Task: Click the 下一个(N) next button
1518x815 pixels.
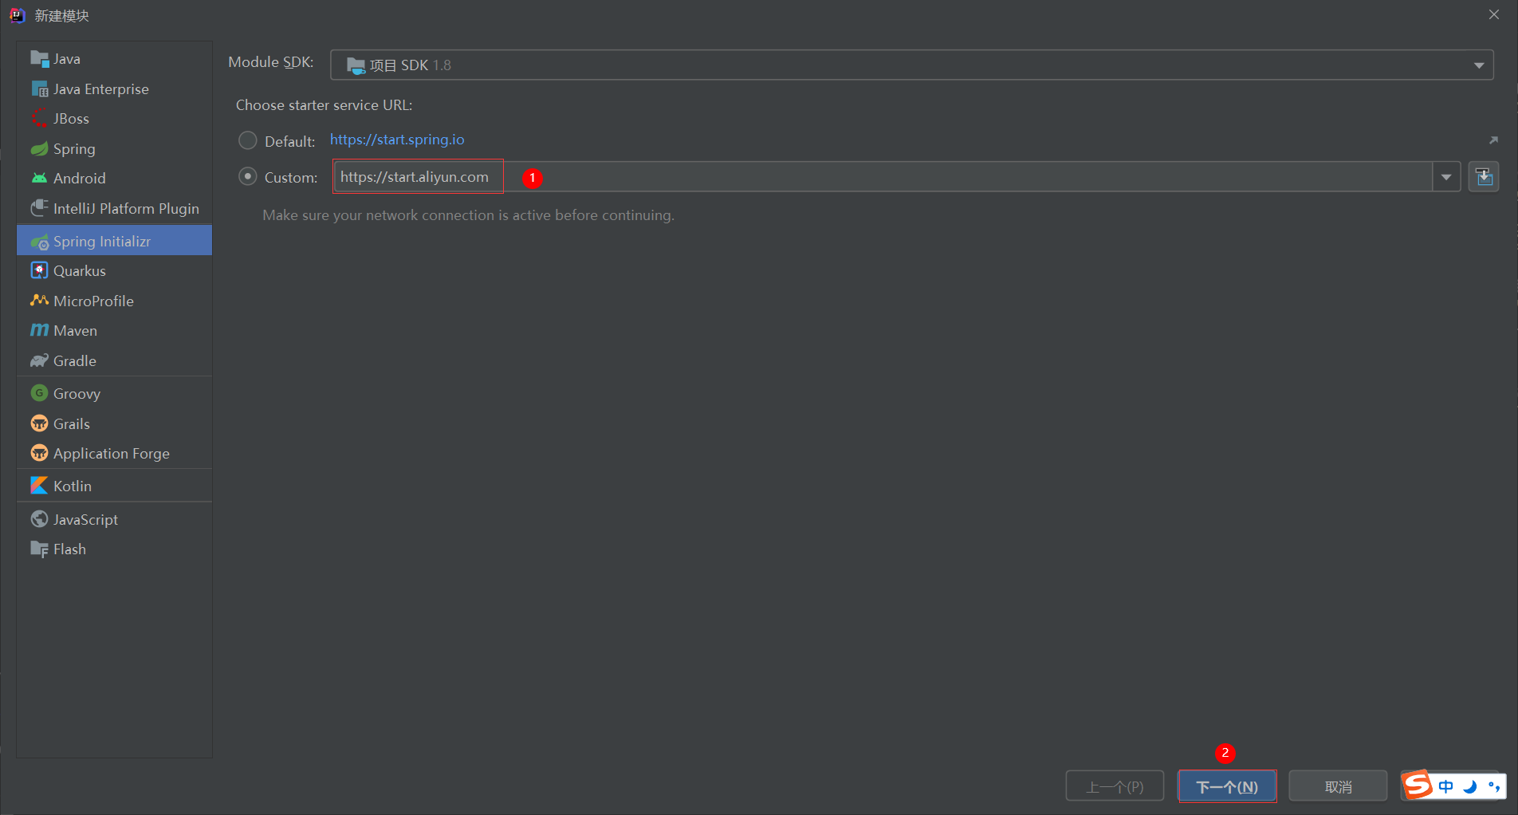Action: pyautogui.click(x=1227, y=786)
